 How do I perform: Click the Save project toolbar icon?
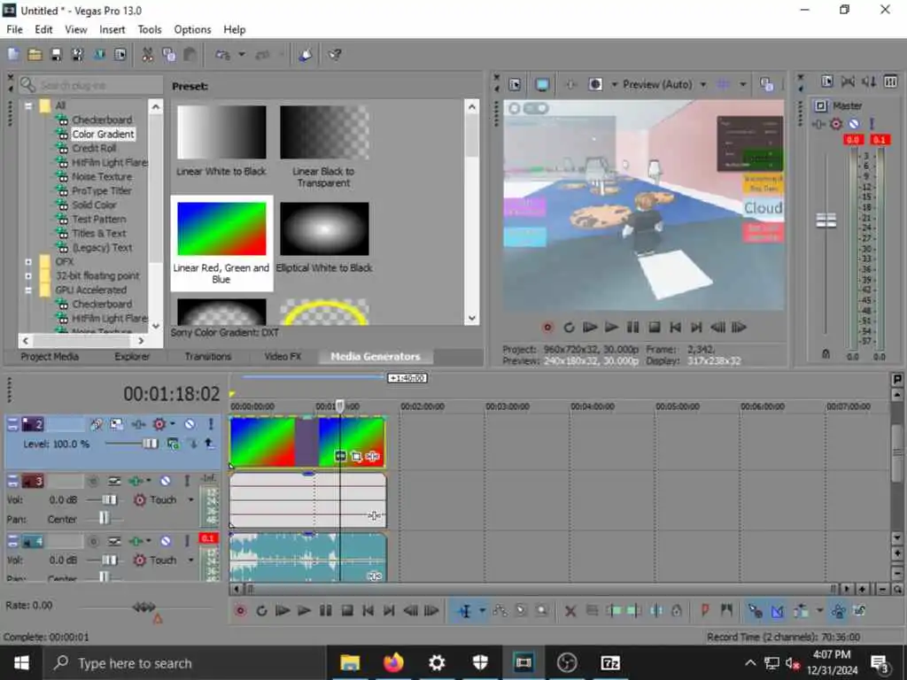[56, 55]
